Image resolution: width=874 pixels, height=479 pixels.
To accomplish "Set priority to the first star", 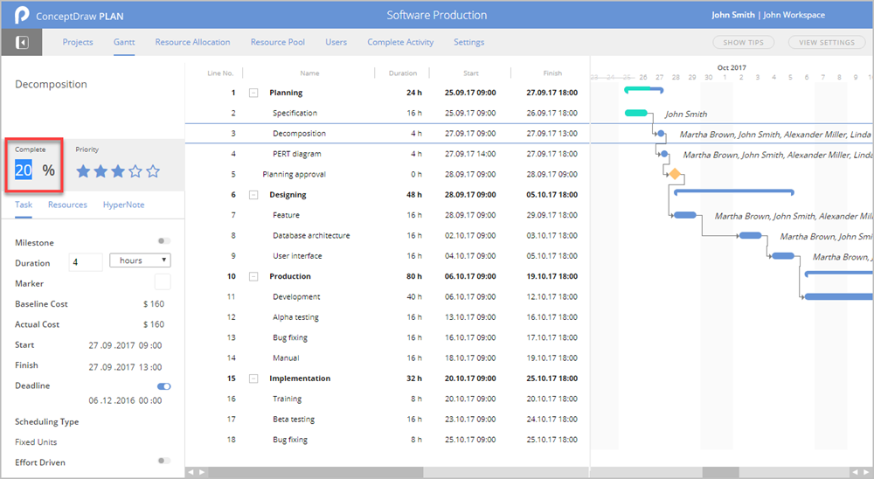I will [x=84, y=171].
